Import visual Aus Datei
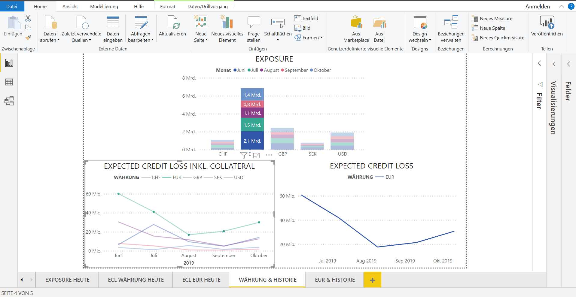 point(379,29)
